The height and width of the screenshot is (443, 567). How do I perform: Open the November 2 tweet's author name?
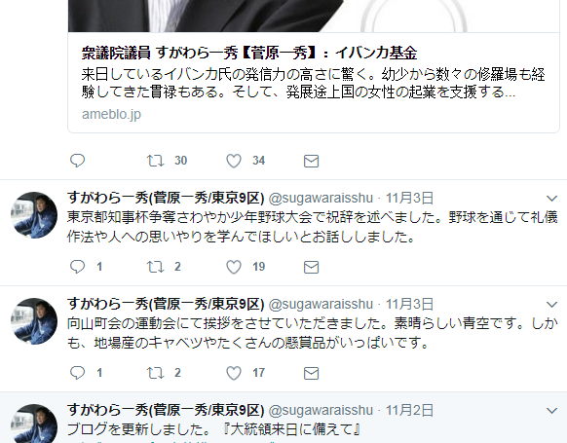166,410
